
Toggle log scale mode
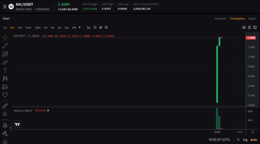[x=245, y=140]
